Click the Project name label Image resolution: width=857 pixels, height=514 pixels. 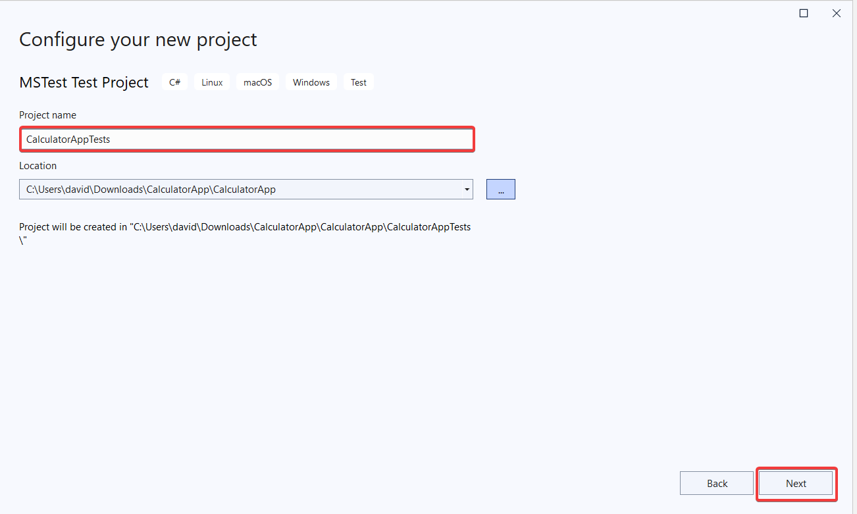tap(47, 115)
